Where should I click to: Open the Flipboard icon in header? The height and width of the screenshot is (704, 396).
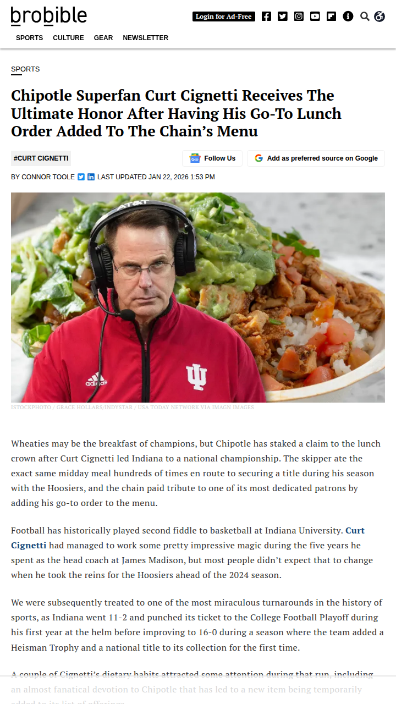(x=331, y=16)
